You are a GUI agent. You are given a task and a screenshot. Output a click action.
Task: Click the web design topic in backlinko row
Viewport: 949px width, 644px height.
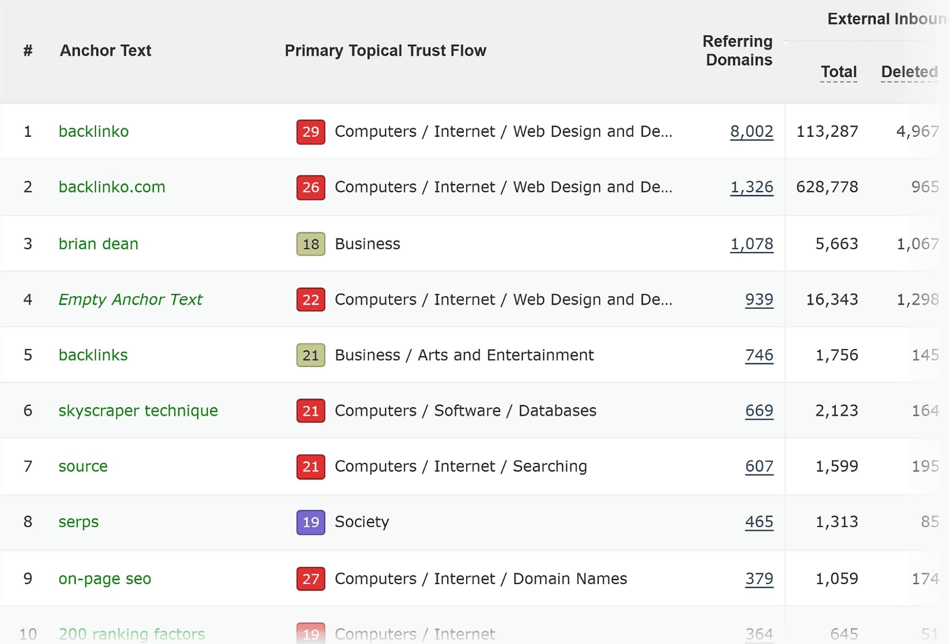[x=504, y=131]
